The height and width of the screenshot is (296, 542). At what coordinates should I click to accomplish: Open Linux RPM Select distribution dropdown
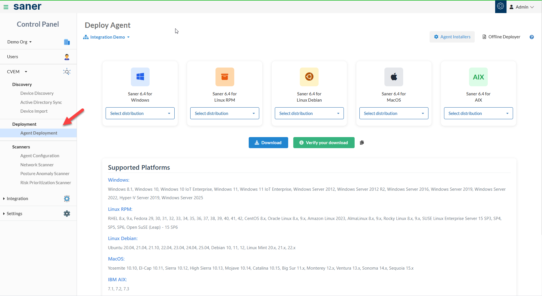click(x=225, y=113)
